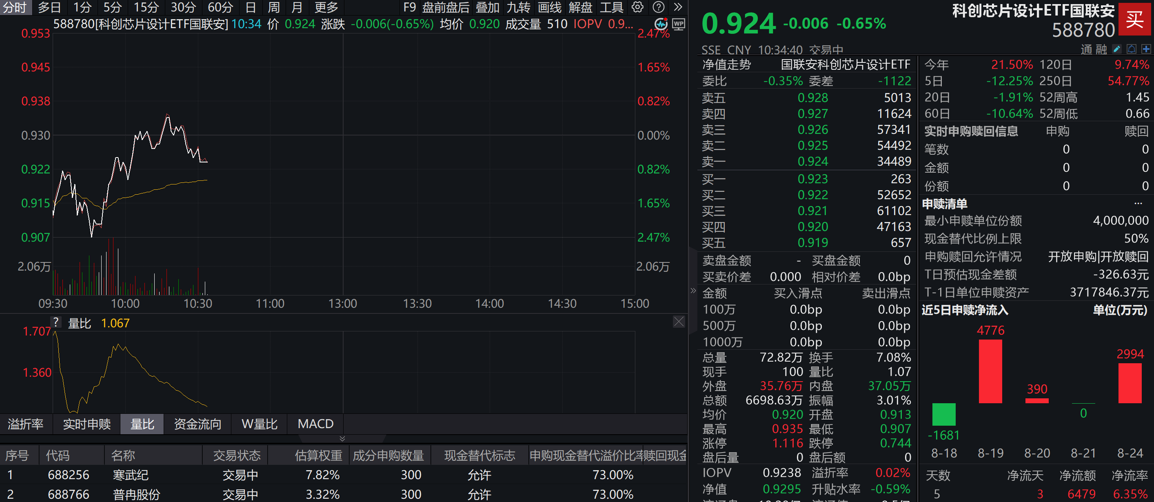This screenshot has height=502, width=1154.
Task: Click the 净值走势 link
Action: 726,64
